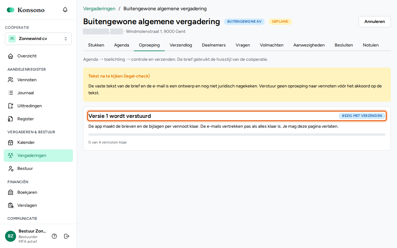Viewport: 397px width, 248px height.
Task: Click the 'Tekst na te kijken (legal-check)' heading
Action: pyautogui.click(x=119, y=76)
